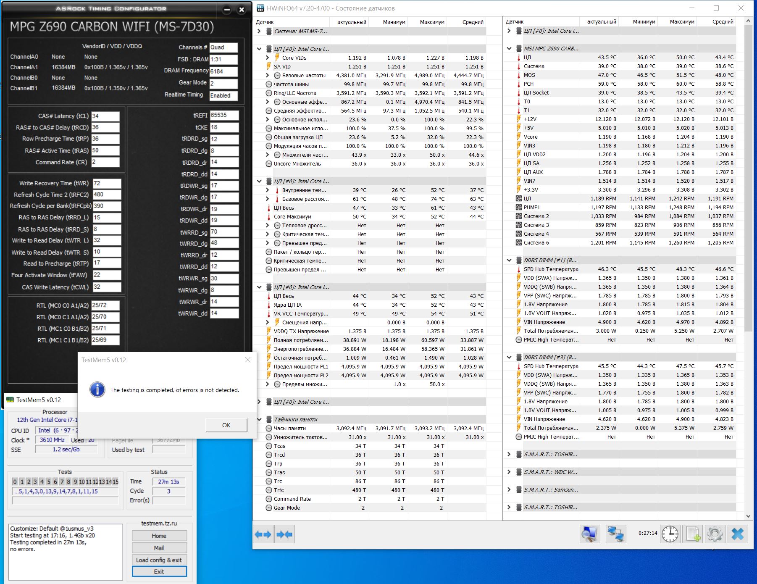Click test number 0 box in TestMem5
757x584 pixels.
[x=15, y=481]
